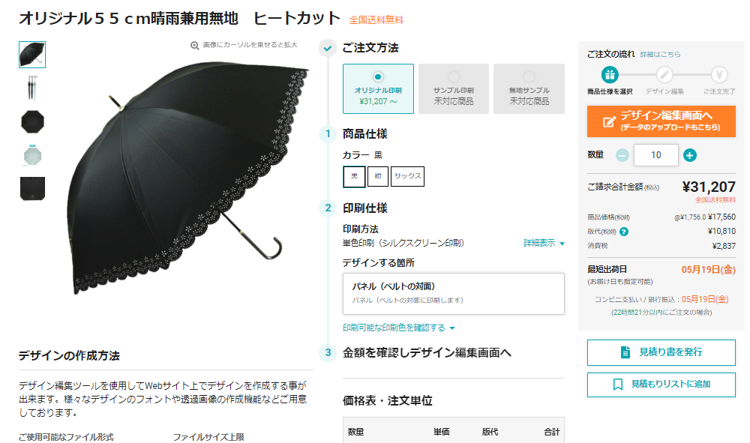Add to list with 見積もりリストに追加
The width and height of the screenshot is (750, 443).
tap(661, 385)
